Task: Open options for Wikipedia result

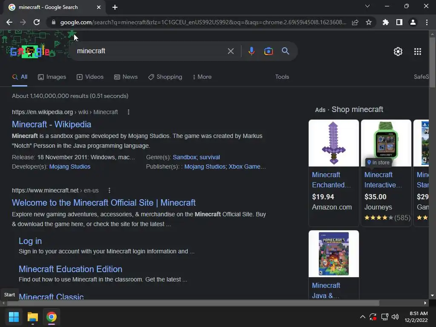Action: point(129,112)
